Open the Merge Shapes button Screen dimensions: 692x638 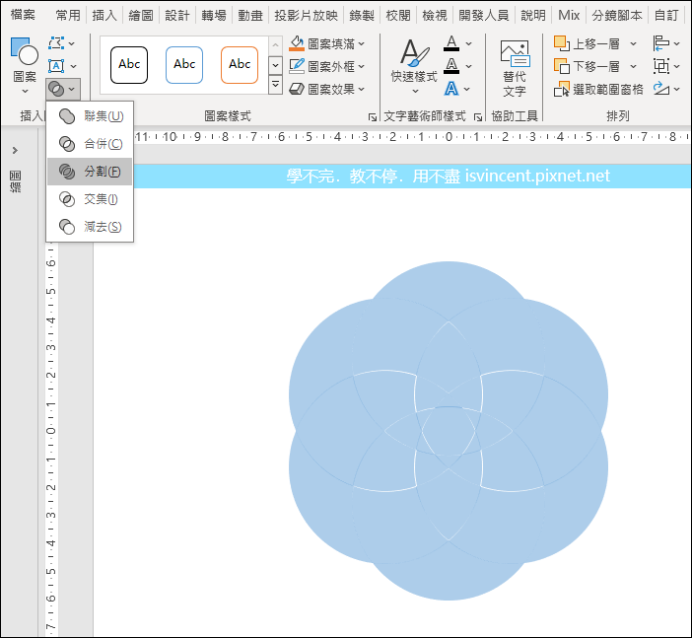63,89
